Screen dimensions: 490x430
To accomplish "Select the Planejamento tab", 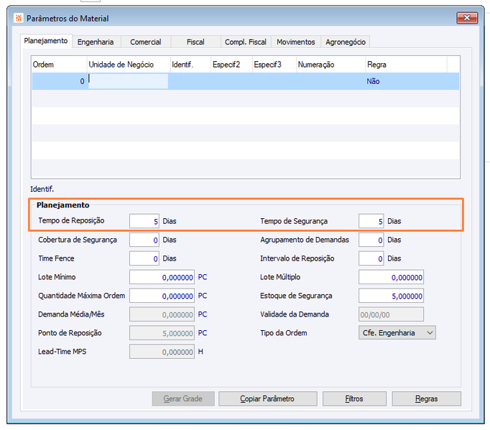I will coord(46,41).
